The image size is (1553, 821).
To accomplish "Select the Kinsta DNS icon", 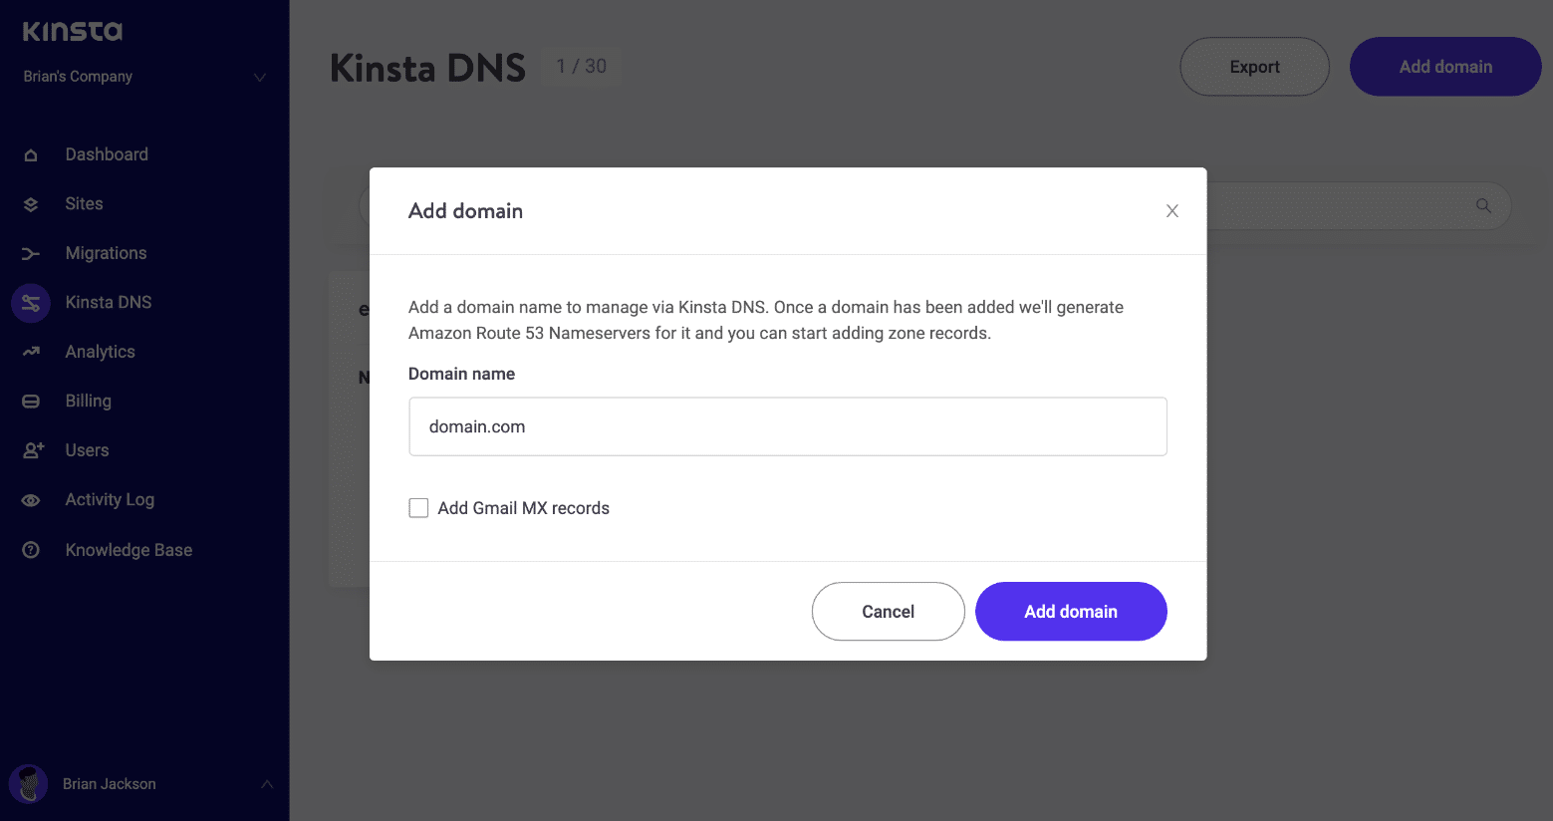I will pyautogui.click(x=31, y=302).
